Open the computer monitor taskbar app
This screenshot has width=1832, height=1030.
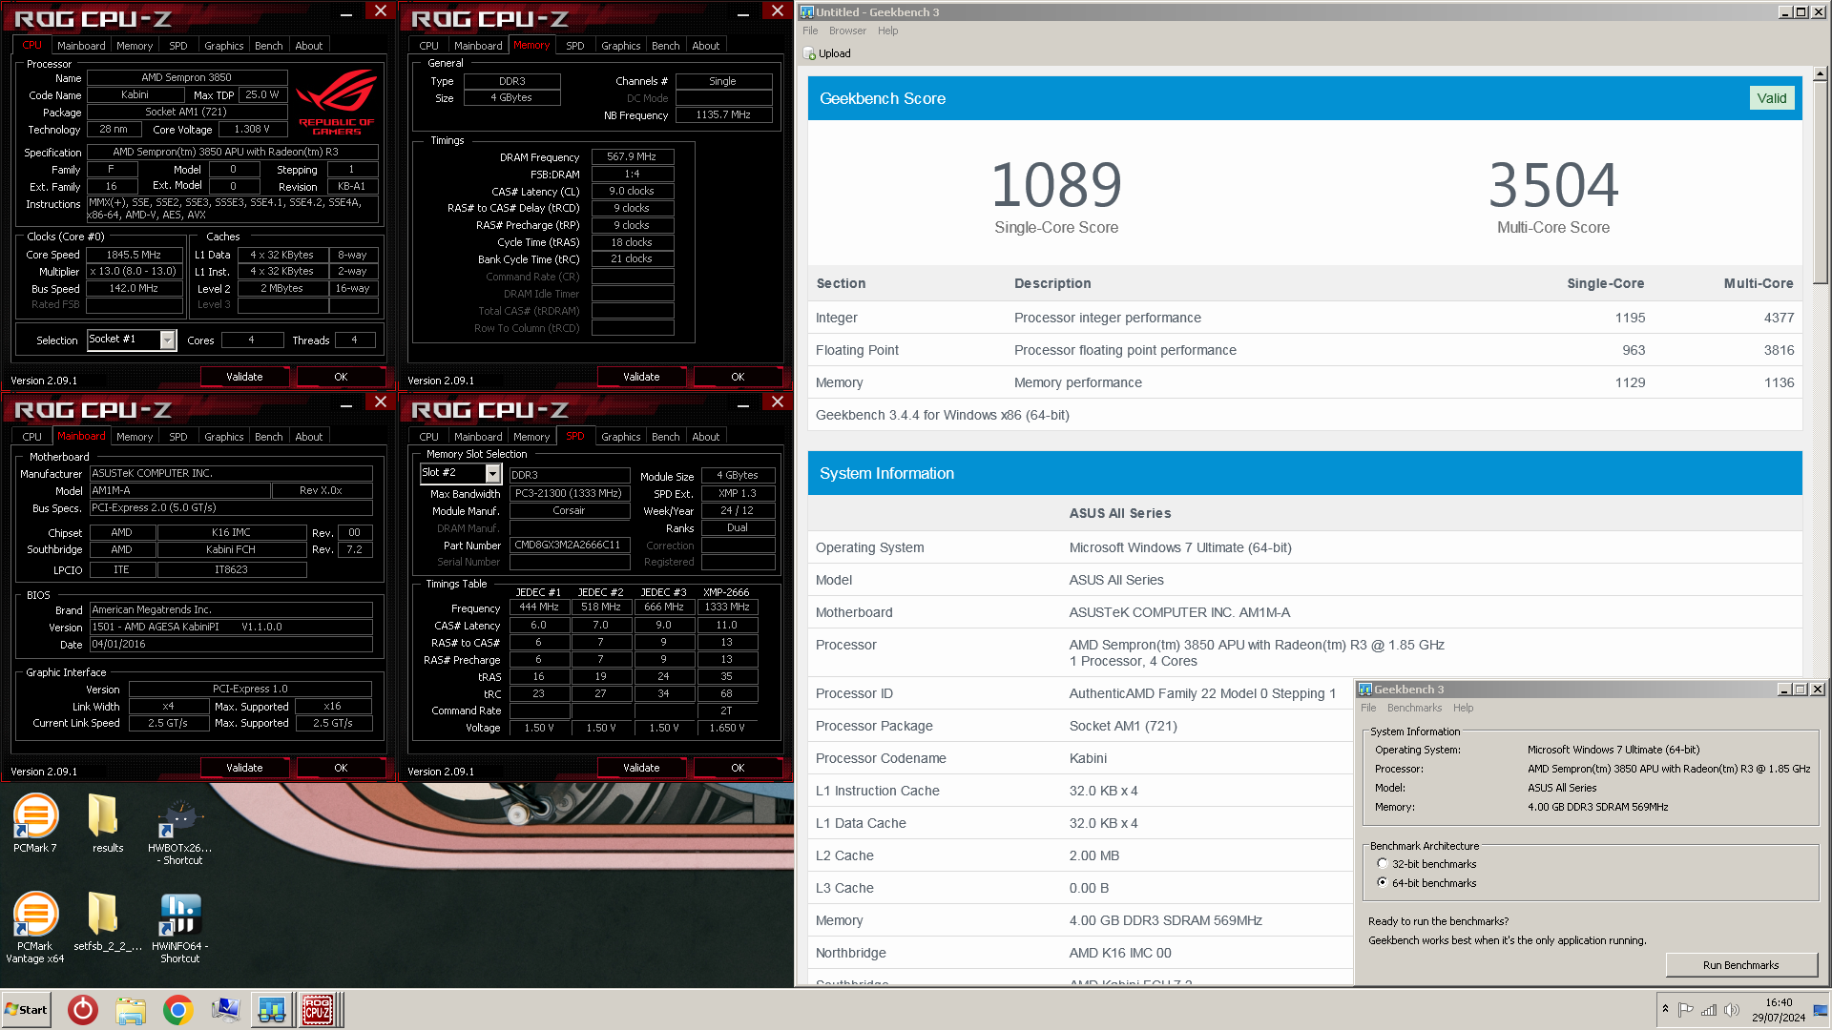pos(225,1010)
